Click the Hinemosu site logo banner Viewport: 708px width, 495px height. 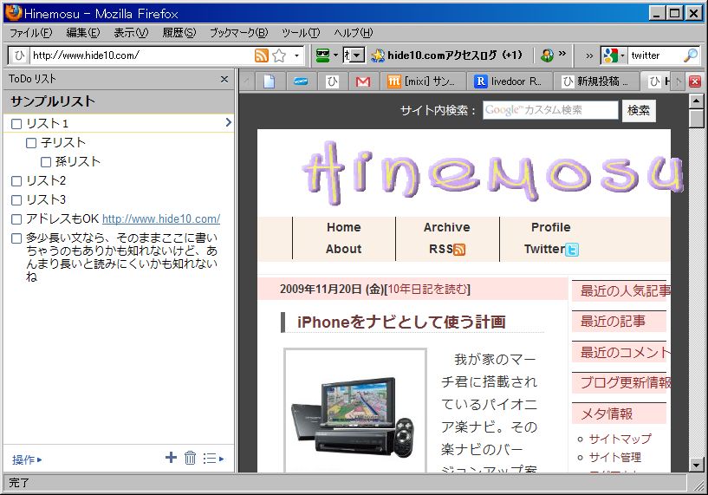[x=492, y=173]
